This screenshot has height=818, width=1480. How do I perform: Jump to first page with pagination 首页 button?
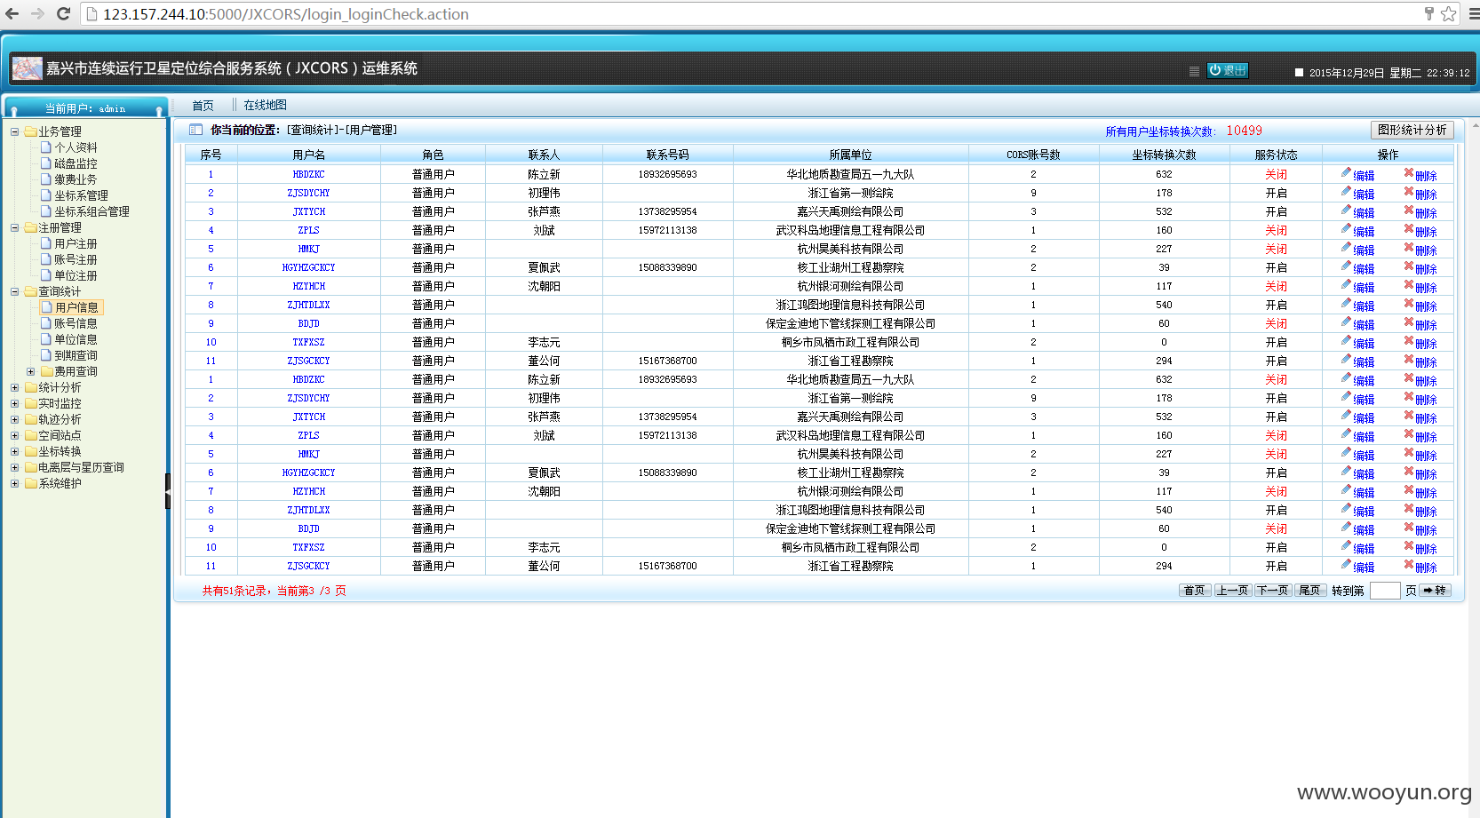tap(1195, 590)
